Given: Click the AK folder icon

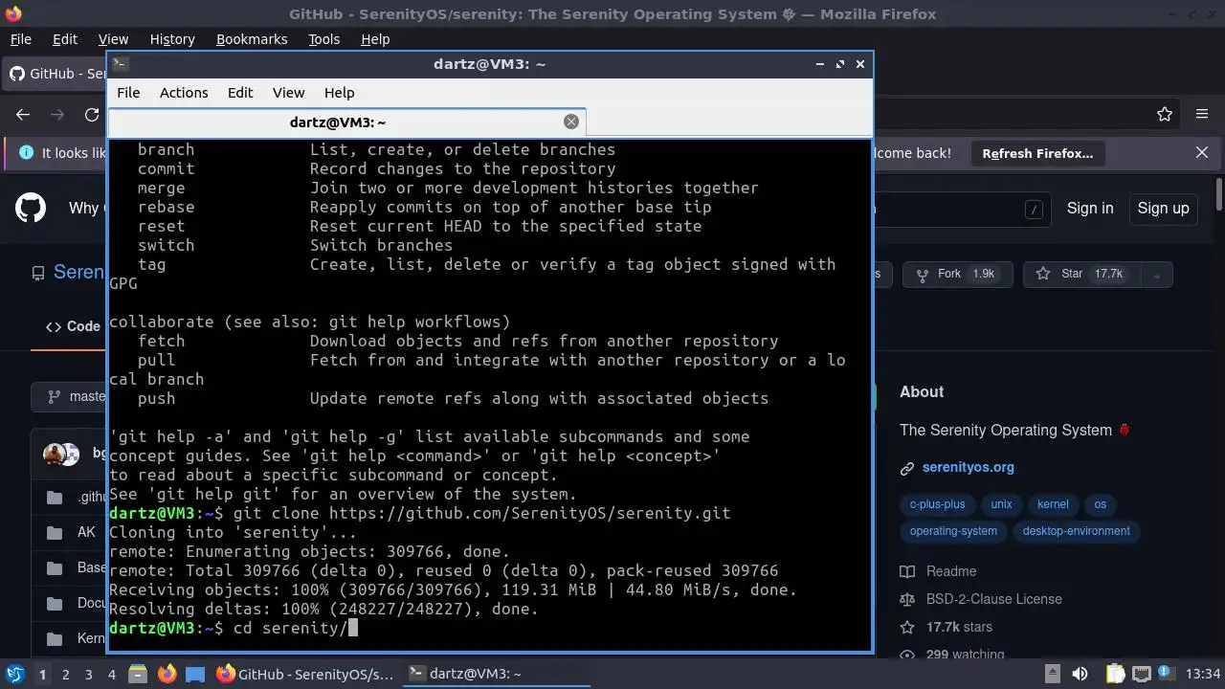Looking at the screenshot, I should (x=56, y=533).
